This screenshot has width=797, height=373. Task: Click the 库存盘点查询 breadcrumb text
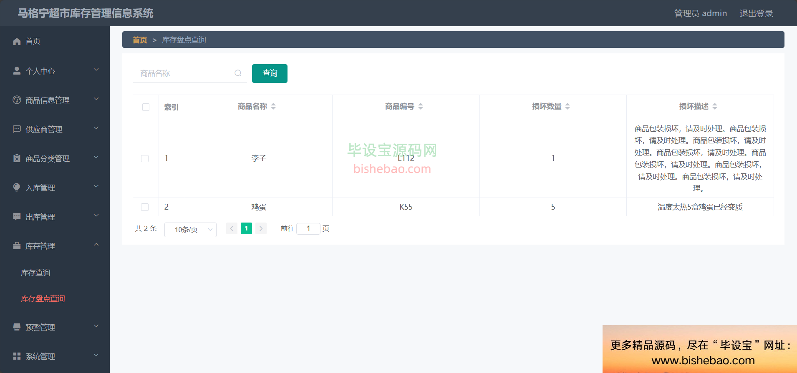click(x=184, y=40)
